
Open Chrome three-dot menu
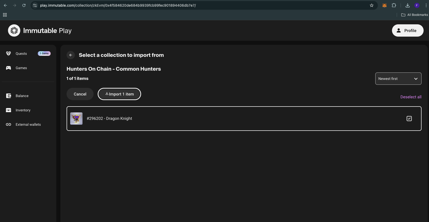pyautogui.click(x=426, y=5)
